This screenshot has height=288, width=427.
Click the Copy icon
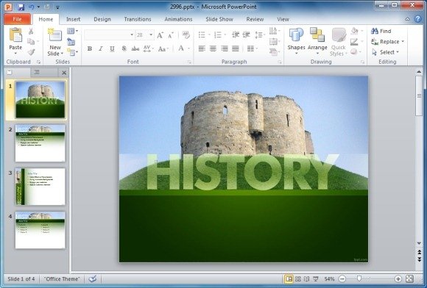31,41
